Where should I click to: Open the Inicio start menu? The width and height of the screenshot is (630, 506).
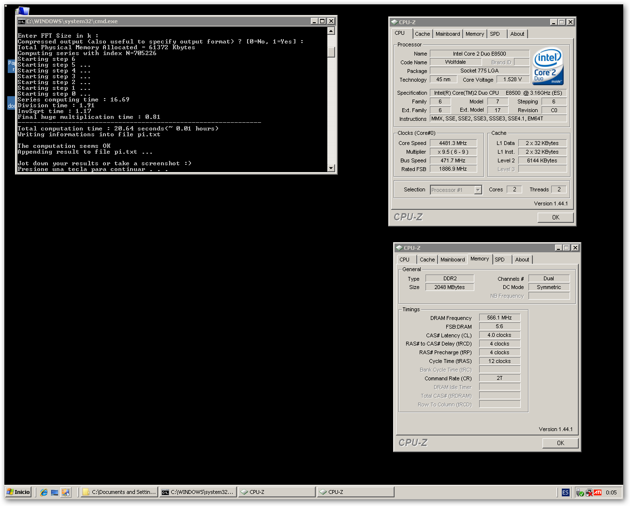click(x=18, y=492)
